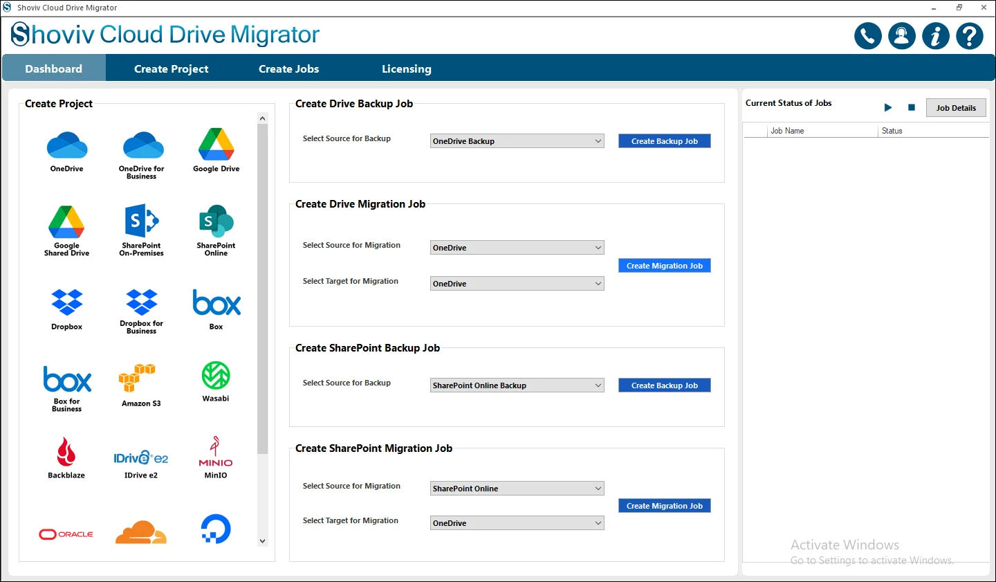Select the Box for Business icon
Viewport: 996px width, 582px height.
[x=67, y=379]
